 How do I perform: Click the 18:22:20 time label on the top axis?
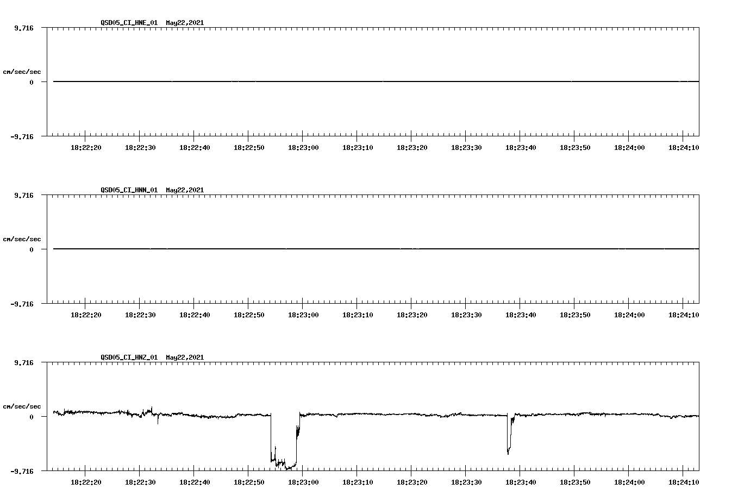(x=87, y=147)
